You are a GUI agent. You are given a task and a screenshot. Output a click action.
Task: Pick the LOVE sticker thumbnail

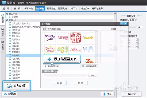tap(63, 38)
